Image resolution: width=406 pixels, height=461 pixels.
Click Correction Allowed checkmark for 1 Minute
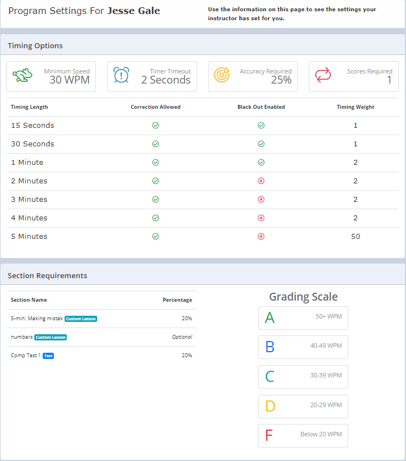click(156, 163)
